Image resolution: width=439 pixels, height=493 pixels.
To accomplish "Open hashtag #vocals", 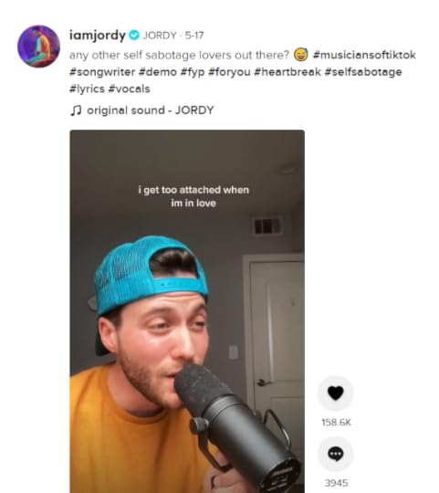I will 129,89.
